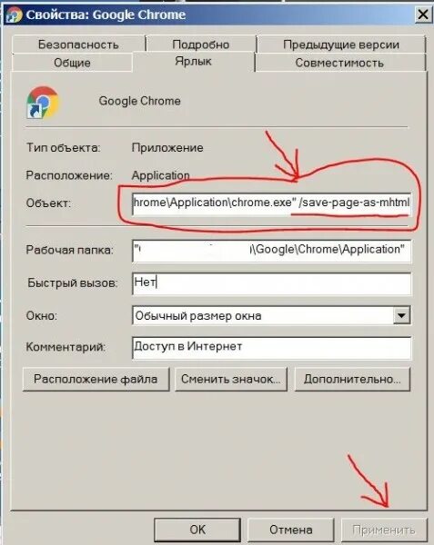
Task: Open the Дополнительно settings button
Action: point(352,379)
